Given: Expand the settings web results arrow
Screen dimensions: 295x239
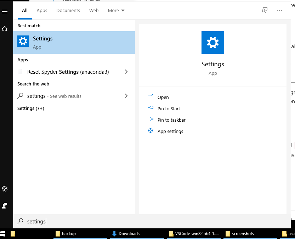Looking at the screenshot, I should click(x=126, y=96).
